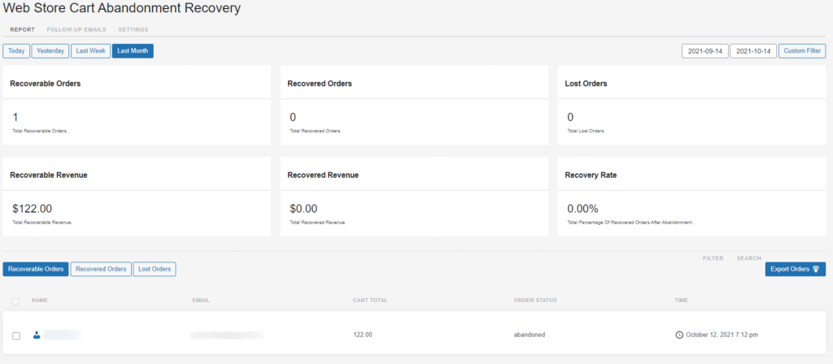Image resolution: width=833 pixels, height=364 pixels.
Task: Show the Lost Orders list
Action: tap(155, 269)
